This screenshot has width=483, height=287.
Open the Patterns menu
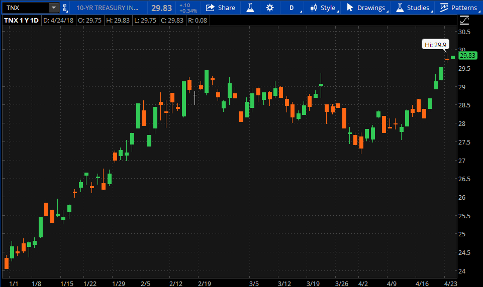click(458, 8)
